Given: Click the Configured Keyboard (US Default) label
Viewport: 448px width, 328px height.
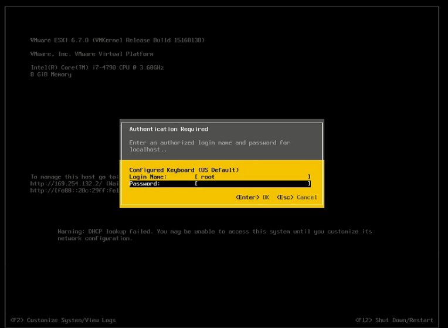Looking at the screenshot, I should coord(184,170).
